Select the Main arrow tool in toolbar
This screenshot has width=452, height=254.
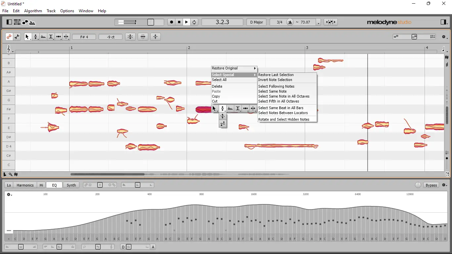pos(28,37)
